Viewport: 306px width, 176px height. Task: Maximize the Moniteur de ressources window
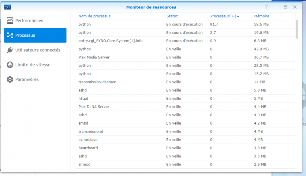(285, 7)
